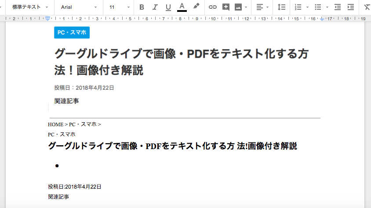
Task: Toggle bold formatting
Action: [142, 7]
